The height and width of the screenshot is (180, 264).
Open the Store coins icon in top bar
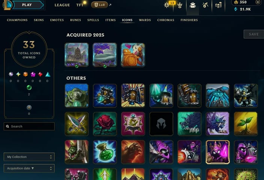pyautogui.click(x=218, y=5)
